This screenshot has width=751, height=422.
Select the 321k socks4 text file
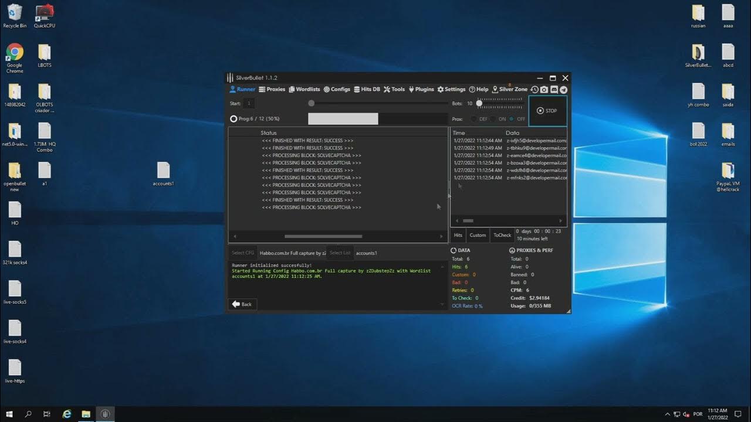[x=15, y=253]
